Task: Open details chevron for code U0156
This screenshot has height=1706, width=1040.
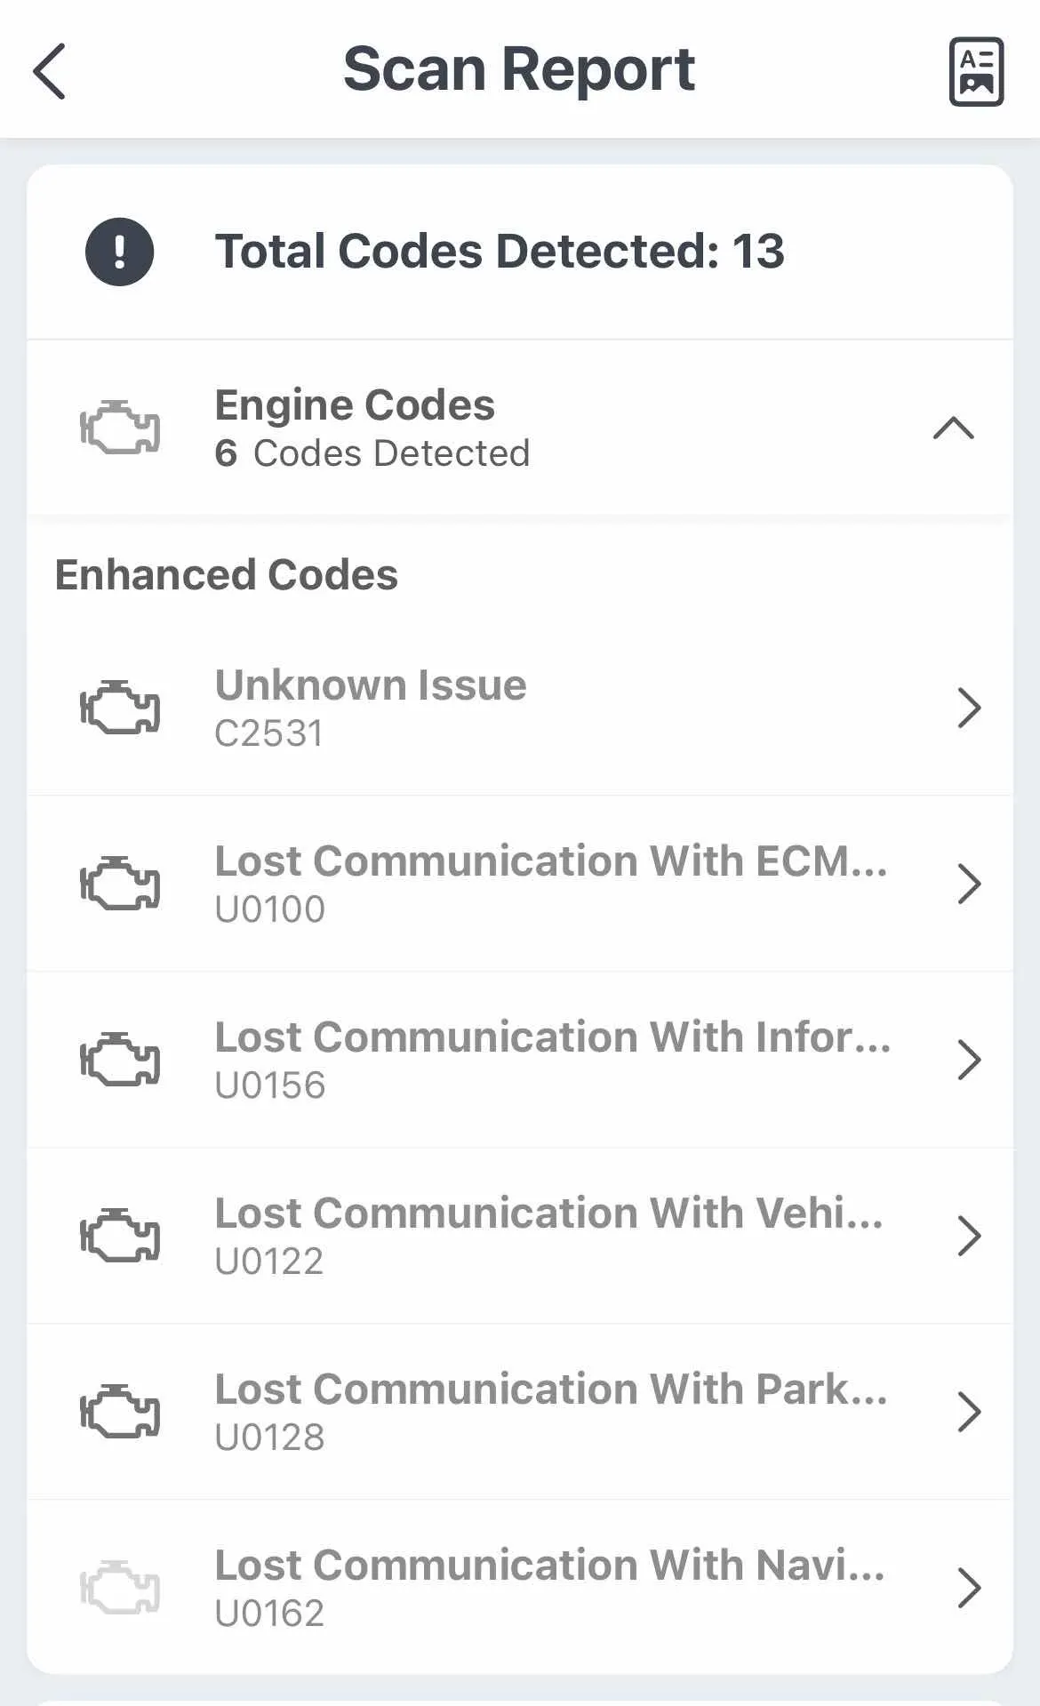Action: pos(969,1060)
